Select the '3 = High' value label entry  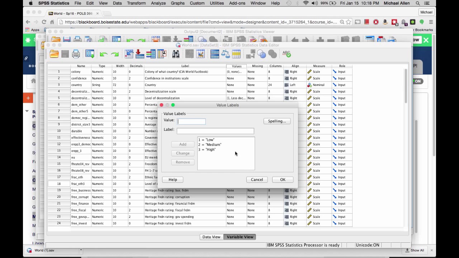(207, 149)
